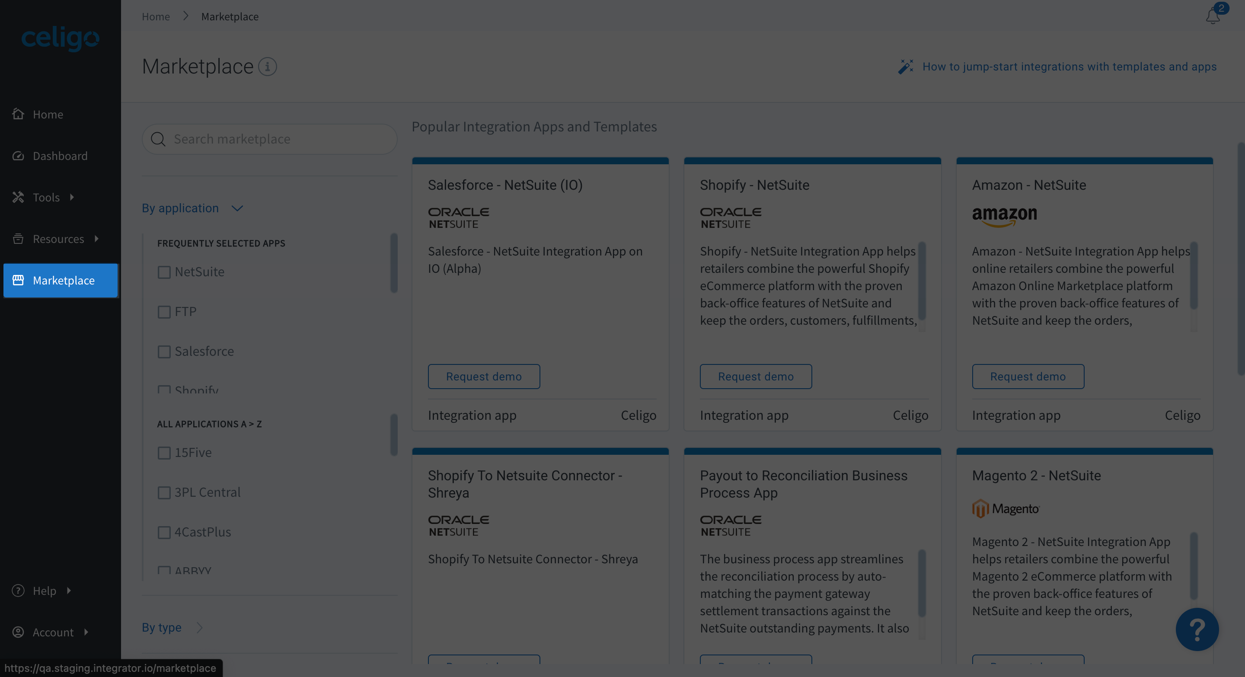The image size is (1245, 677).
Task: Click the Magento 2 - NetSuite card title
Action: tap(1036, 476)
